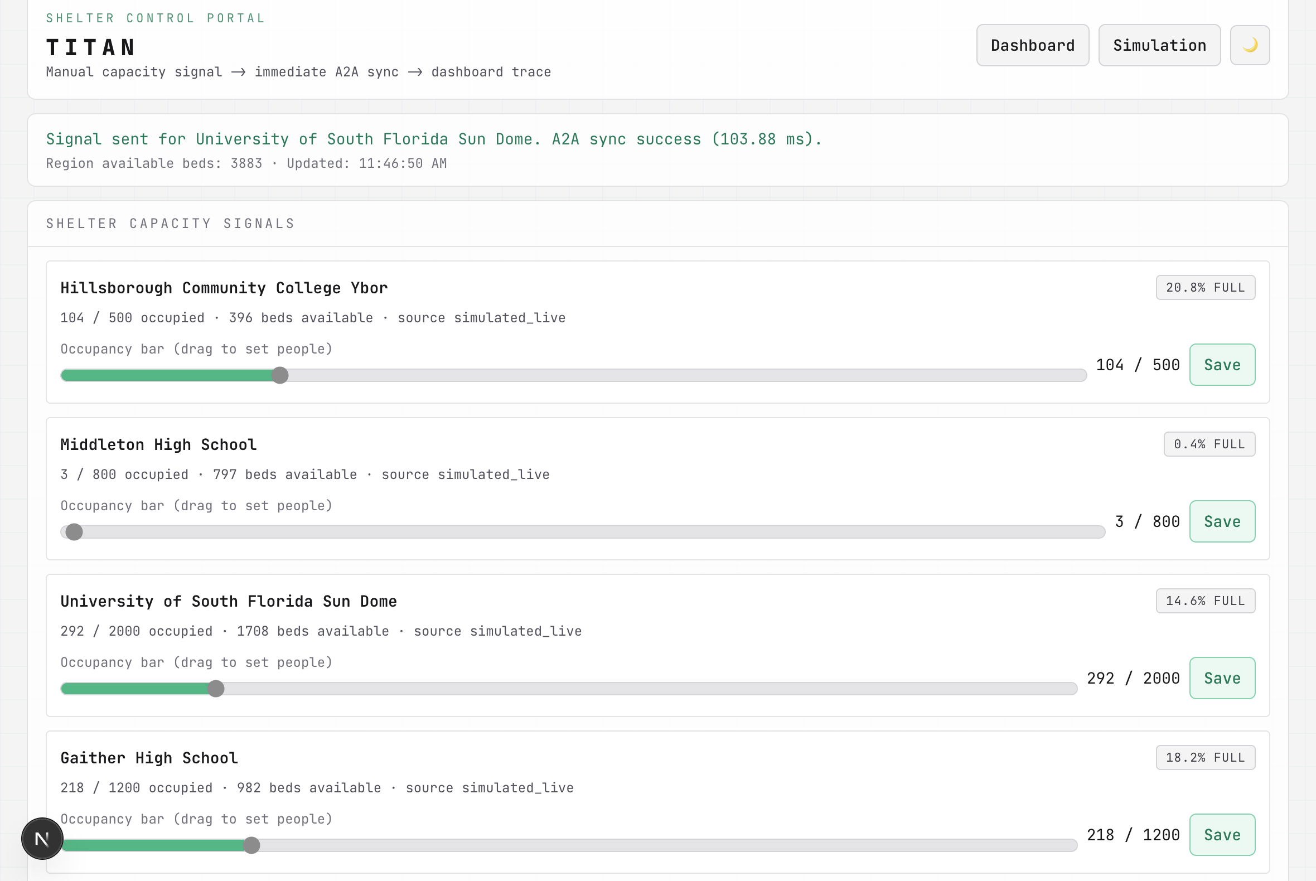Click the 18.2% FULL badge
The image size is (1316, 881).
(1204, 758)
